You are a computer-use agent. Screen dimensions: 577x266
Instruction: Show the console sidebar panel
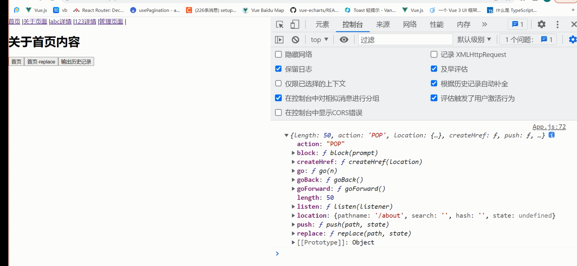280,39
